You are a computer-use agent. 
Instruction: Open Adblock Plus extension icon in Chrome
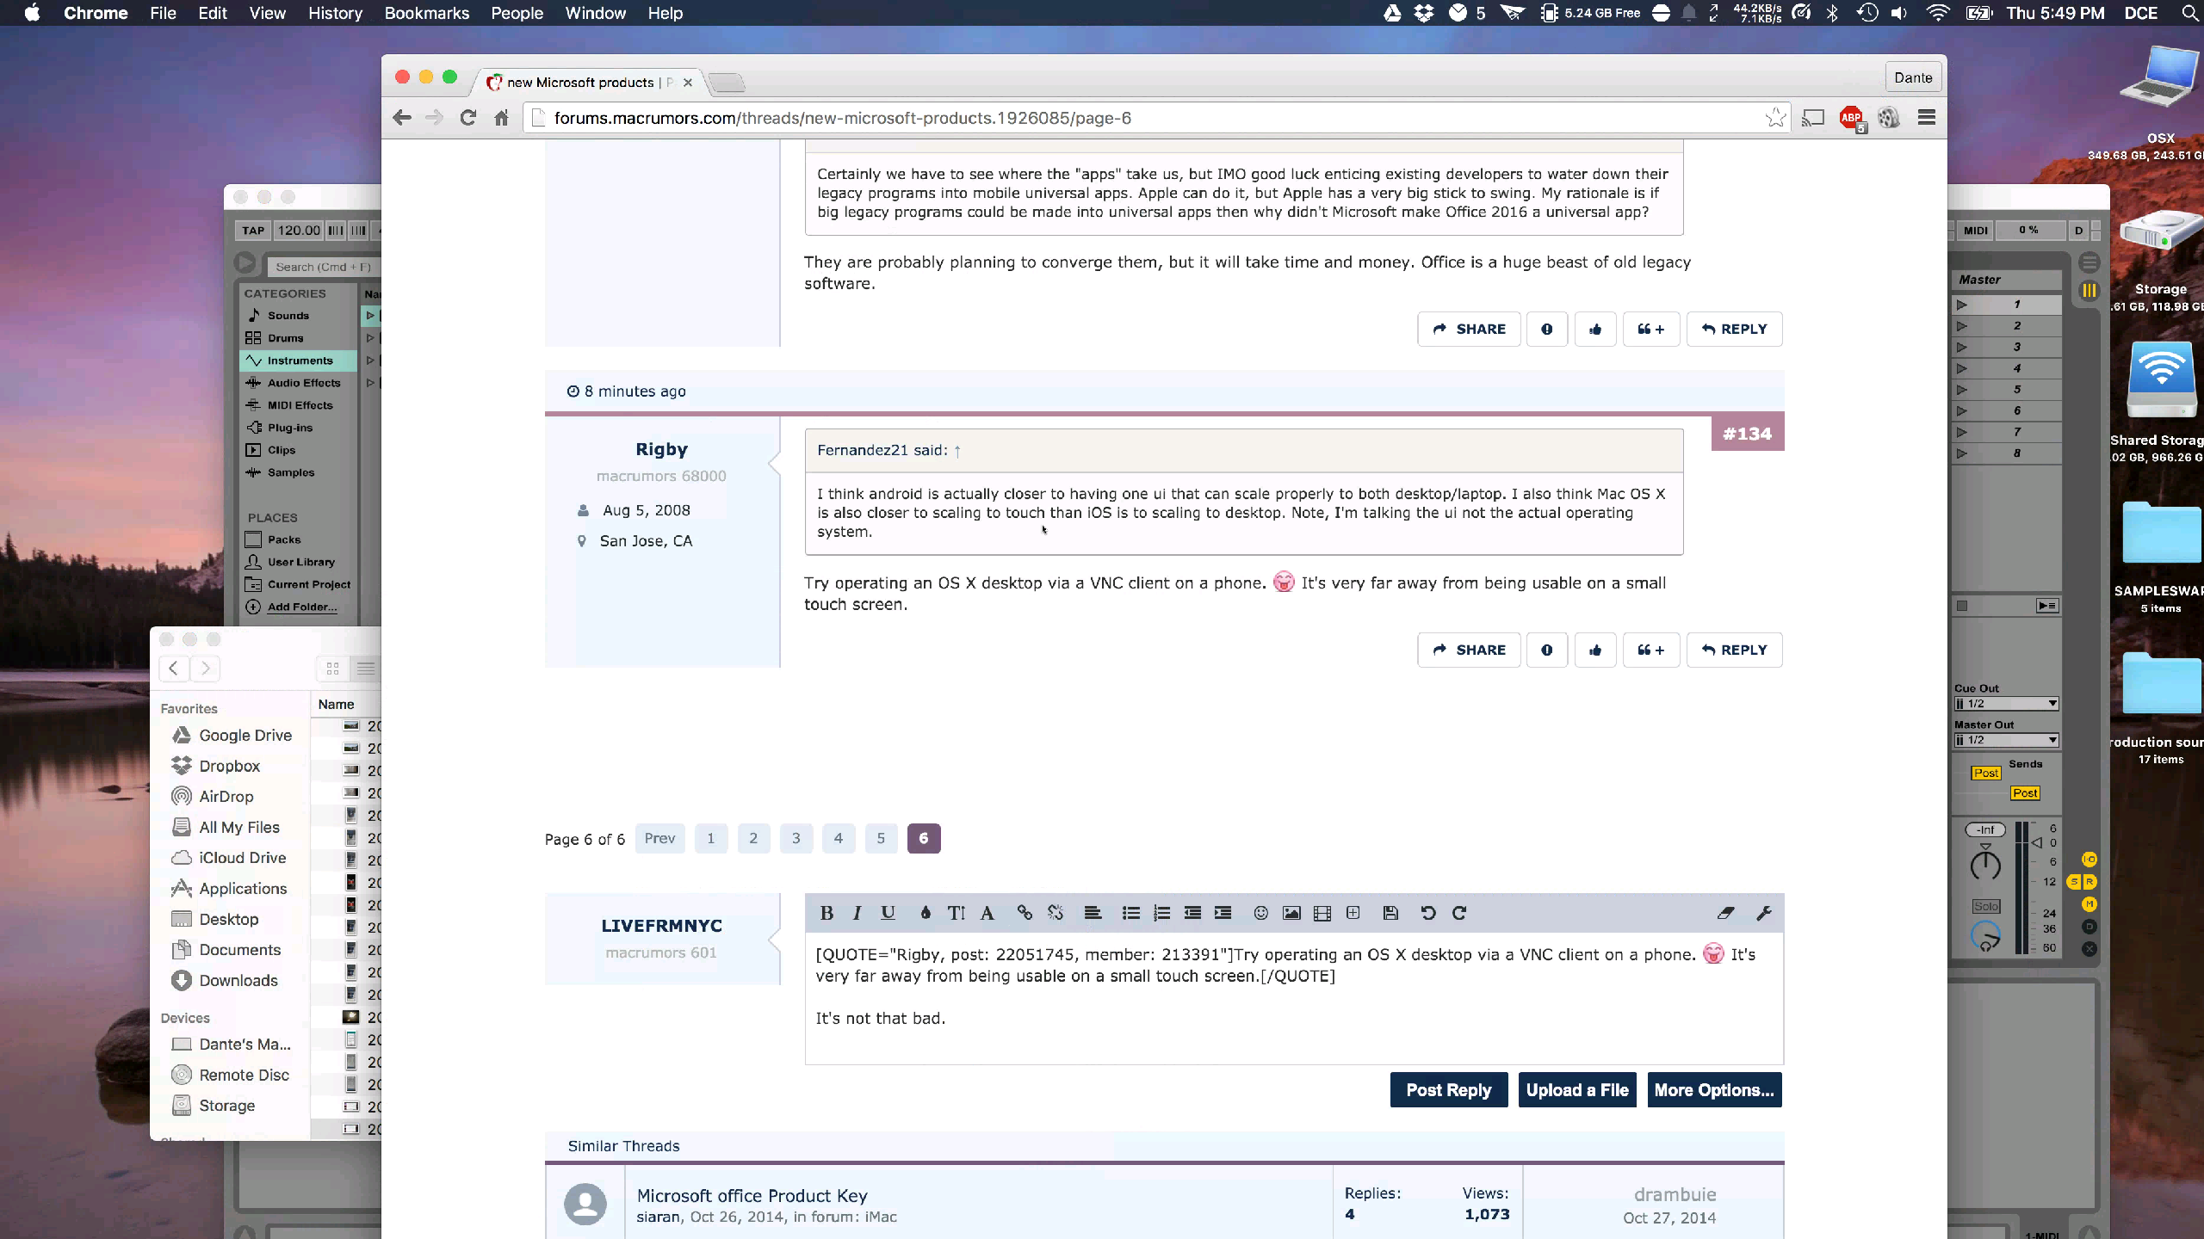click(1851, 118)
